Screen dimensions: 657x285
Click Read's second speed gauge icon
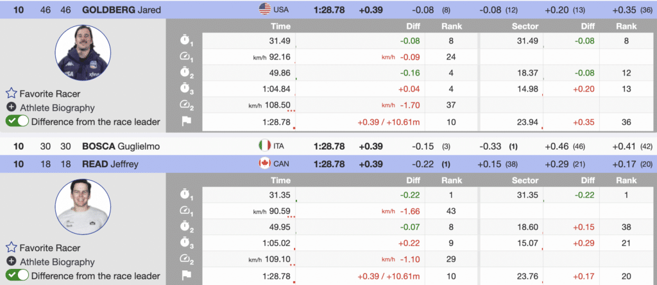tap(185, 259)
